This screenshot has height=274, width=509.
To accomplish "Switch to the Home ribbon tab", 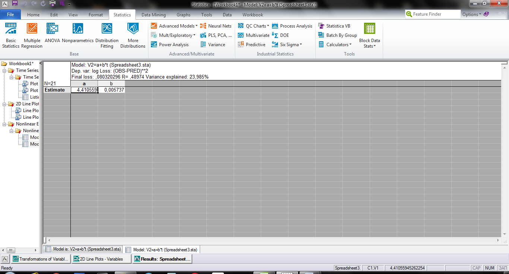I will (33, 15).
